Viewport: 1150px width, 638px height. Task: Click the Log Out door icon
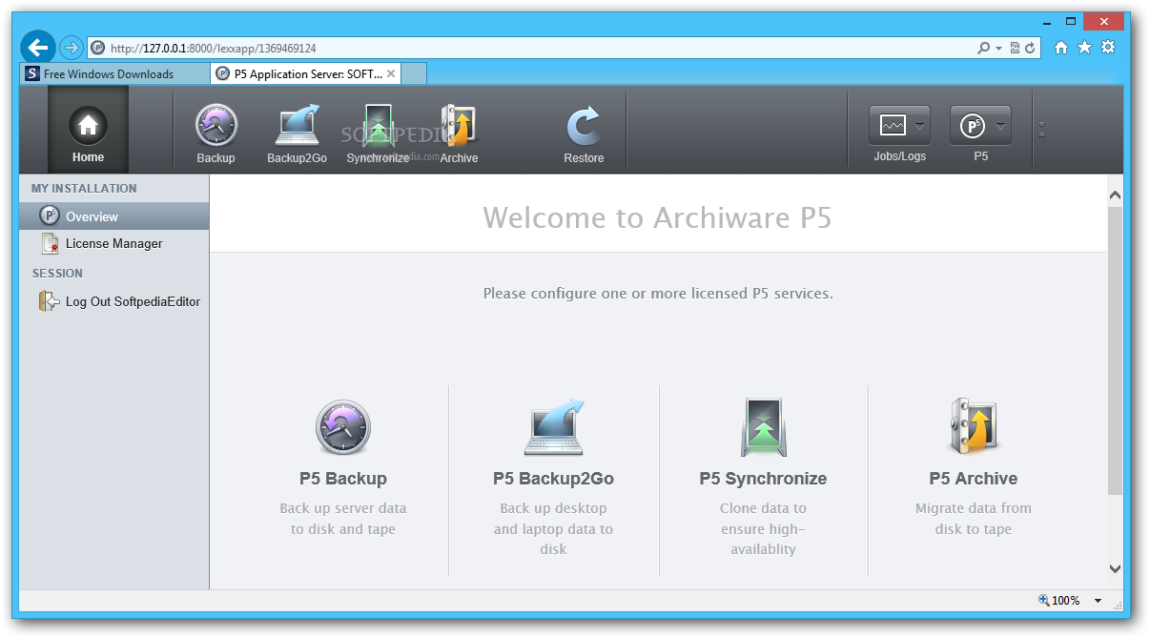49,301
